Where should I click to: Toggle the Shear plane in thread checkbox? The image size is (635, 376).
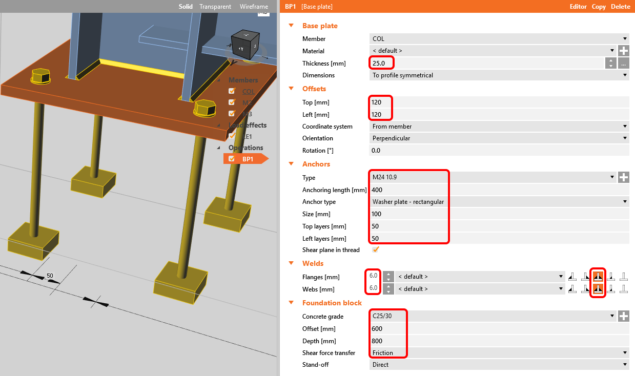pyautogui.click(x=376, y=250)
